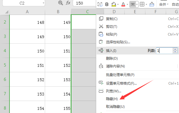Select column E header

[x=135, y=12]
